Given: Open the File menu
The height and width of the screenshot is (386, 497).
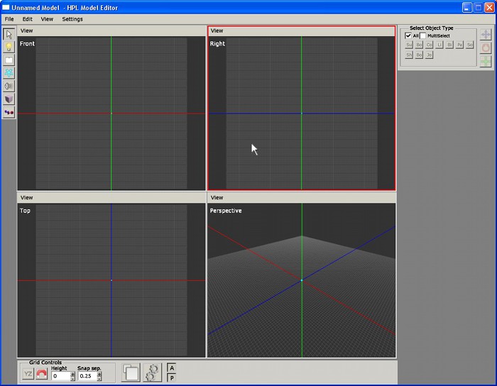Looking at the screenshot, I should (x=9, y=19).
